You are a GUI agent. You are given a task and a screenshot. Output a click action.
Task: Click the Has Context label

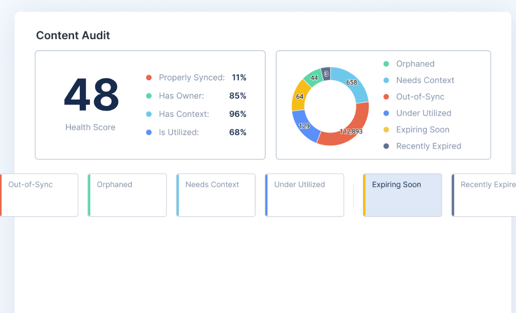tap(184, 114)
